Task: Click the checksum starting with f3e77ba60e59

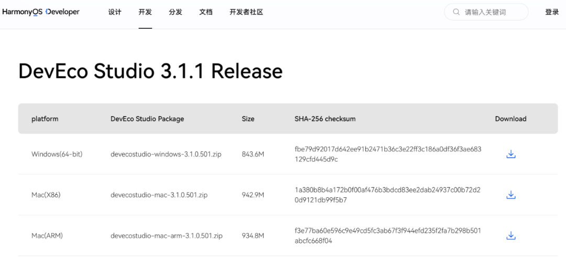Action: [x=388, y=236]
